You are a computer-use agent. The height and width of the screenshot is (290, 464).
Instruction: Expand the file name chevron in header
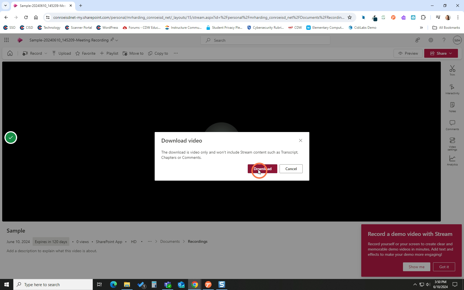click(117, 40)
